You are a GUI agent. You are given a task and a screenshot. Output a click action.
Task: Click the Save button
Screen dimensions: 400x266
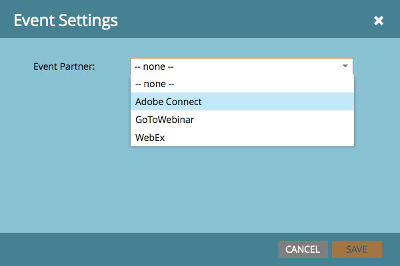[x=357, y=249]
